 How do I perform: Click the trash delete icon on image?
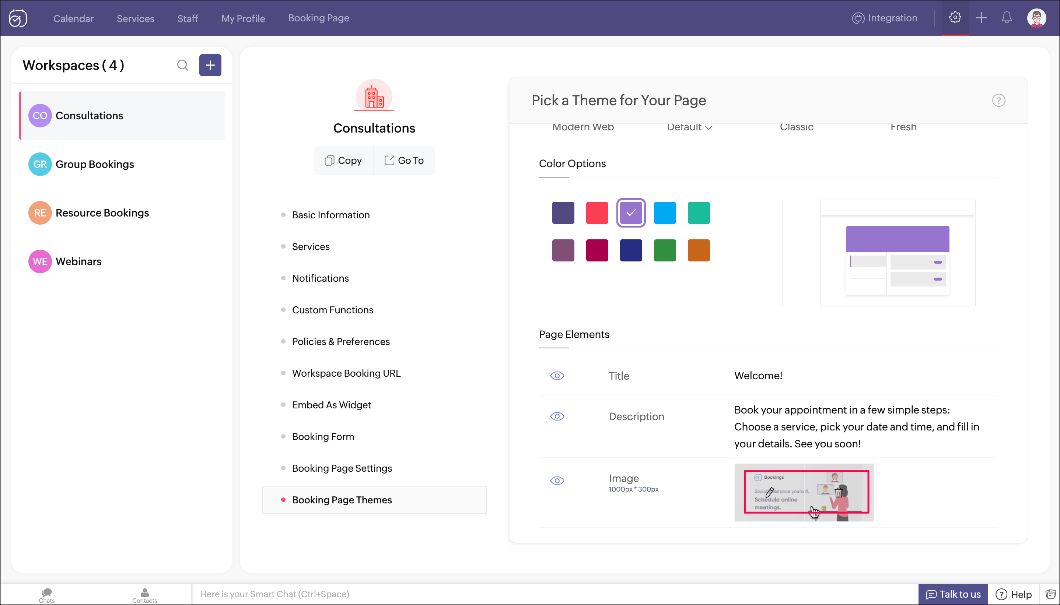[839, 493]
